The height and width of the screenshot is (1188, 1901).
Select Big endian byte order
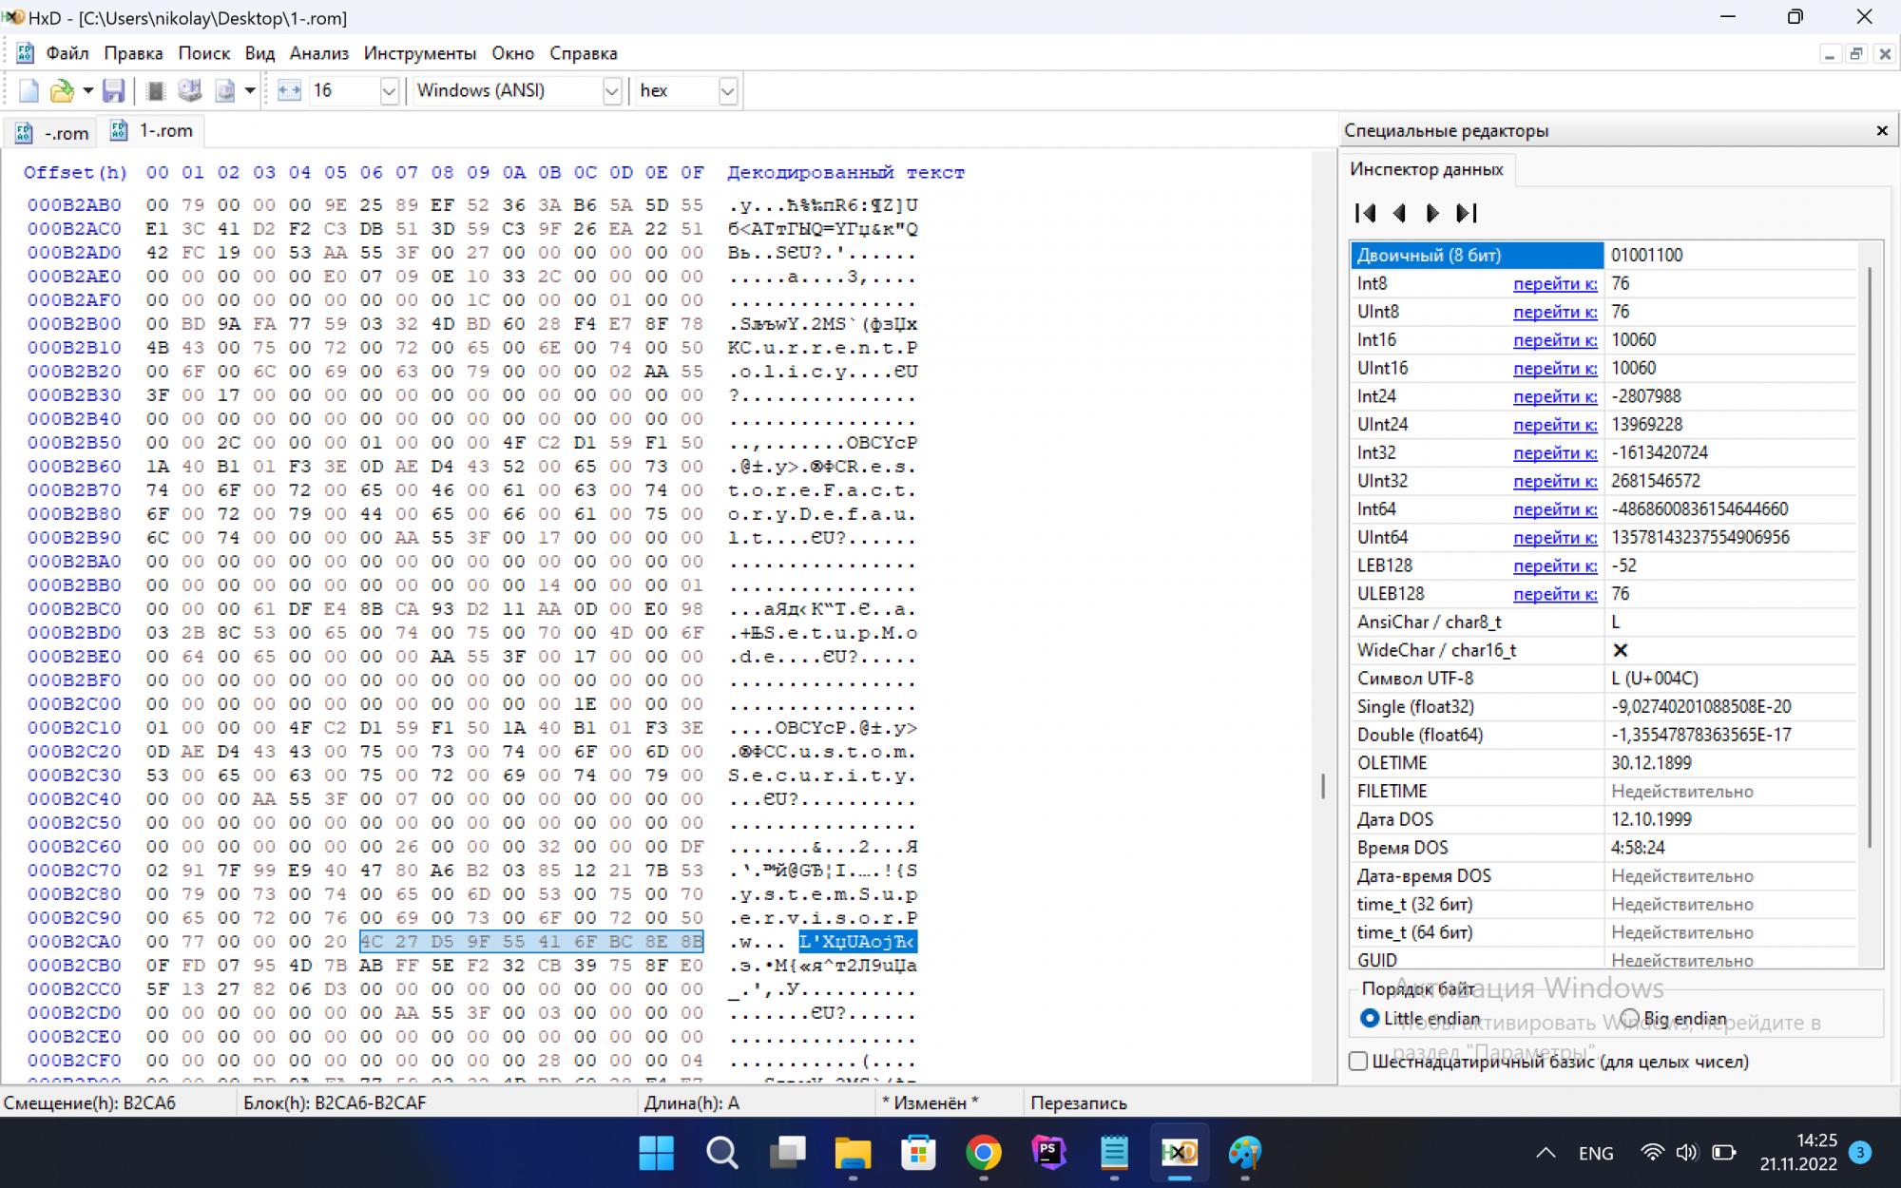(x=1631, y=1018)
